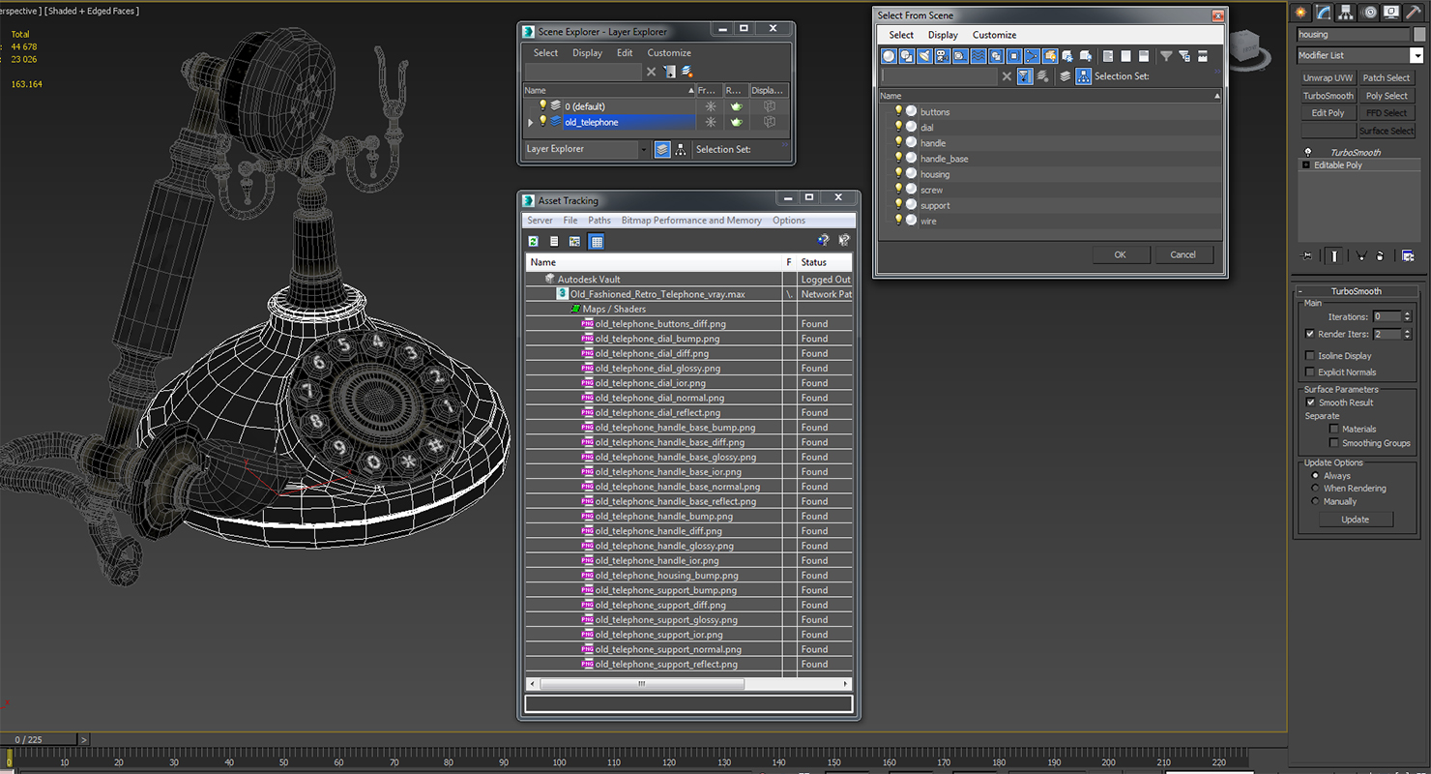Toggle Display Cameras filter in Select From Scene
This screenshot has height=774, width=1431.
coord(942,56)
